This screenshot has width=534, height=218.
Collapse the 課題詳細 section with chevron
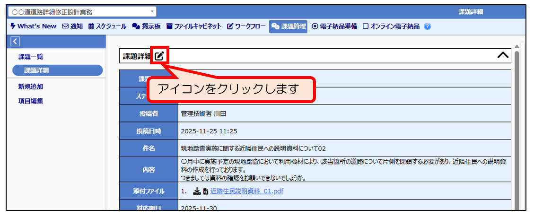click(x=503, y=56)
